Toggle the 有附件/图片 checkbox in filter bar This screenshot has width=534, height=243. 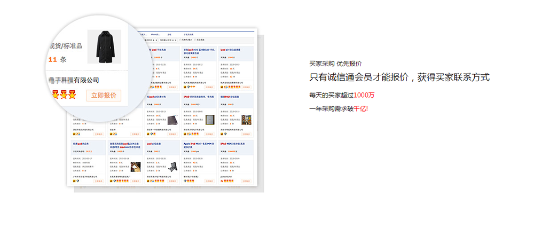coord(180,40)
